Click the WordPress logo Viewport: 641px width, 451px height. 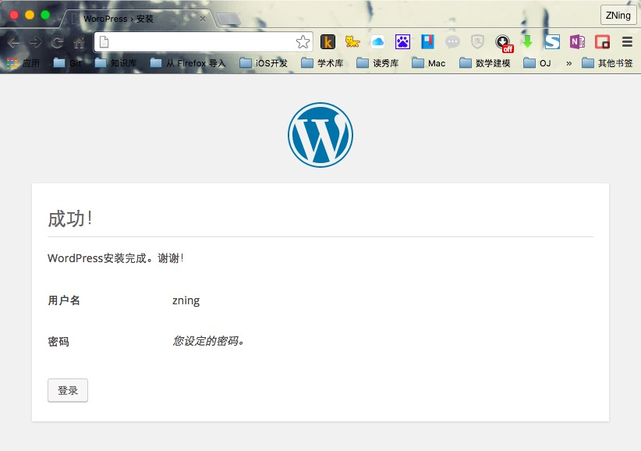coord(320,135)
